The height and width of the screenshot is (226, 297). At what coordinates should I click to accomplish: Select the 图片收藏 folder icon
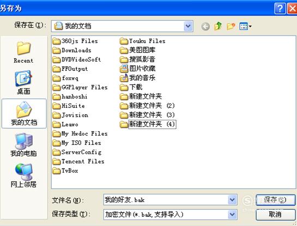124,69
